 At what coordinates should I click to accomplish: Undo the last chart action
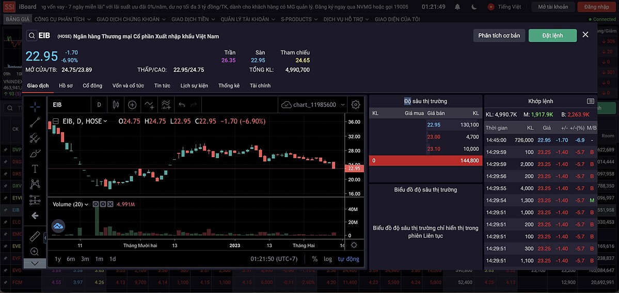coord(182,105)
